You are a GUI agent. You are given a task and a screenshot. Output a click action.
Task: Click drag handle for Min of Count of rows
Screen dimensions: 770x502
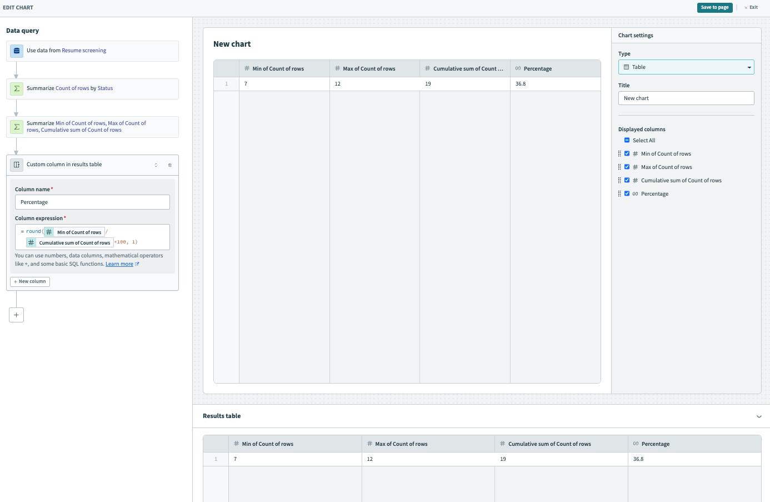coord(619,154)
